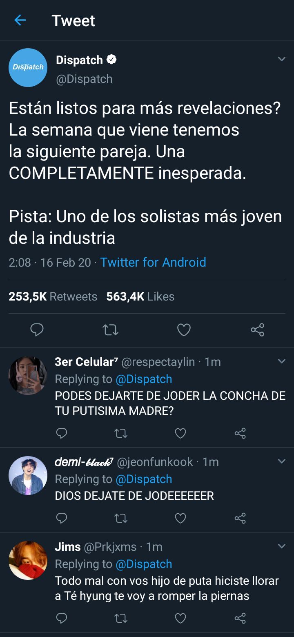View the 563,4K Likes list
The width and height of the screenshot is (294, 637).
(x=140, y=296)
